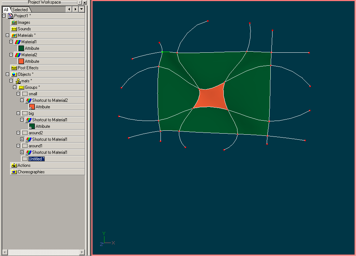Open the Project Workspace title dropdown button

tap(80, 3)
